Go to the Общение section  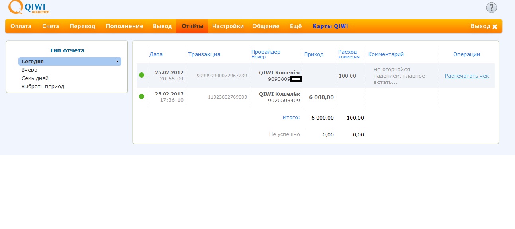(266, 26)
